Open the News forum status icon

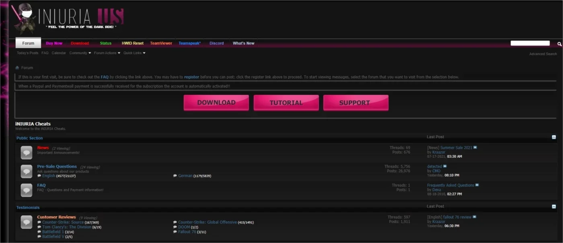click(27, 152)
